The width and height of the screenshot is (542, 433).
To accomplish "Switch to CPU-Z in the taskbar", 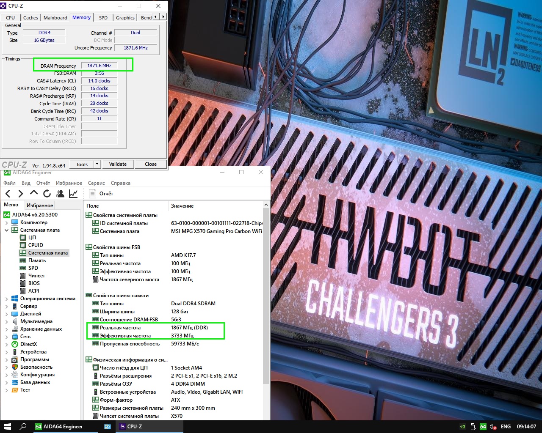I will point(149,427).
